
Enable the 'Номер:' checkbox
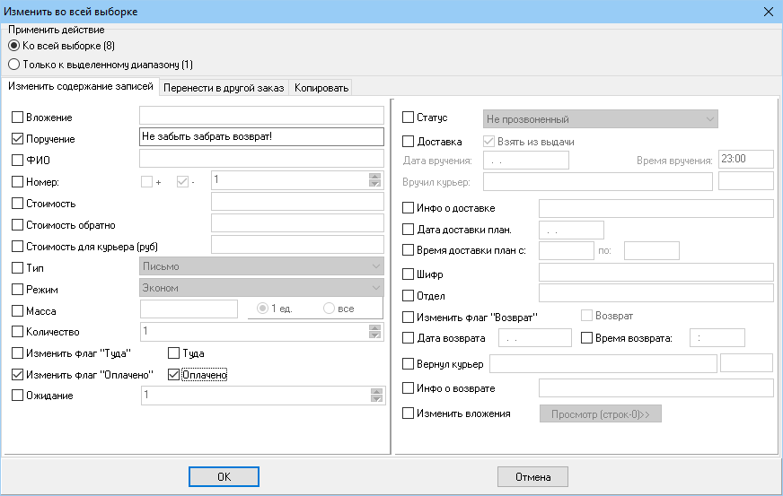[17, 182]
